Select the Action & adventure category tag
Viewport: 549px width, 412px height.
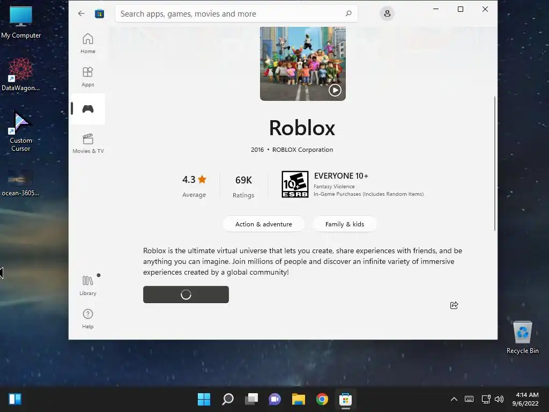(264, 224)
